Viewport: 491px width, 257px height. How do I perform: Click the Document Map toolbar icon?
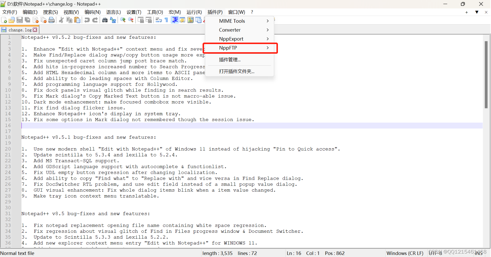coord(190,20)
